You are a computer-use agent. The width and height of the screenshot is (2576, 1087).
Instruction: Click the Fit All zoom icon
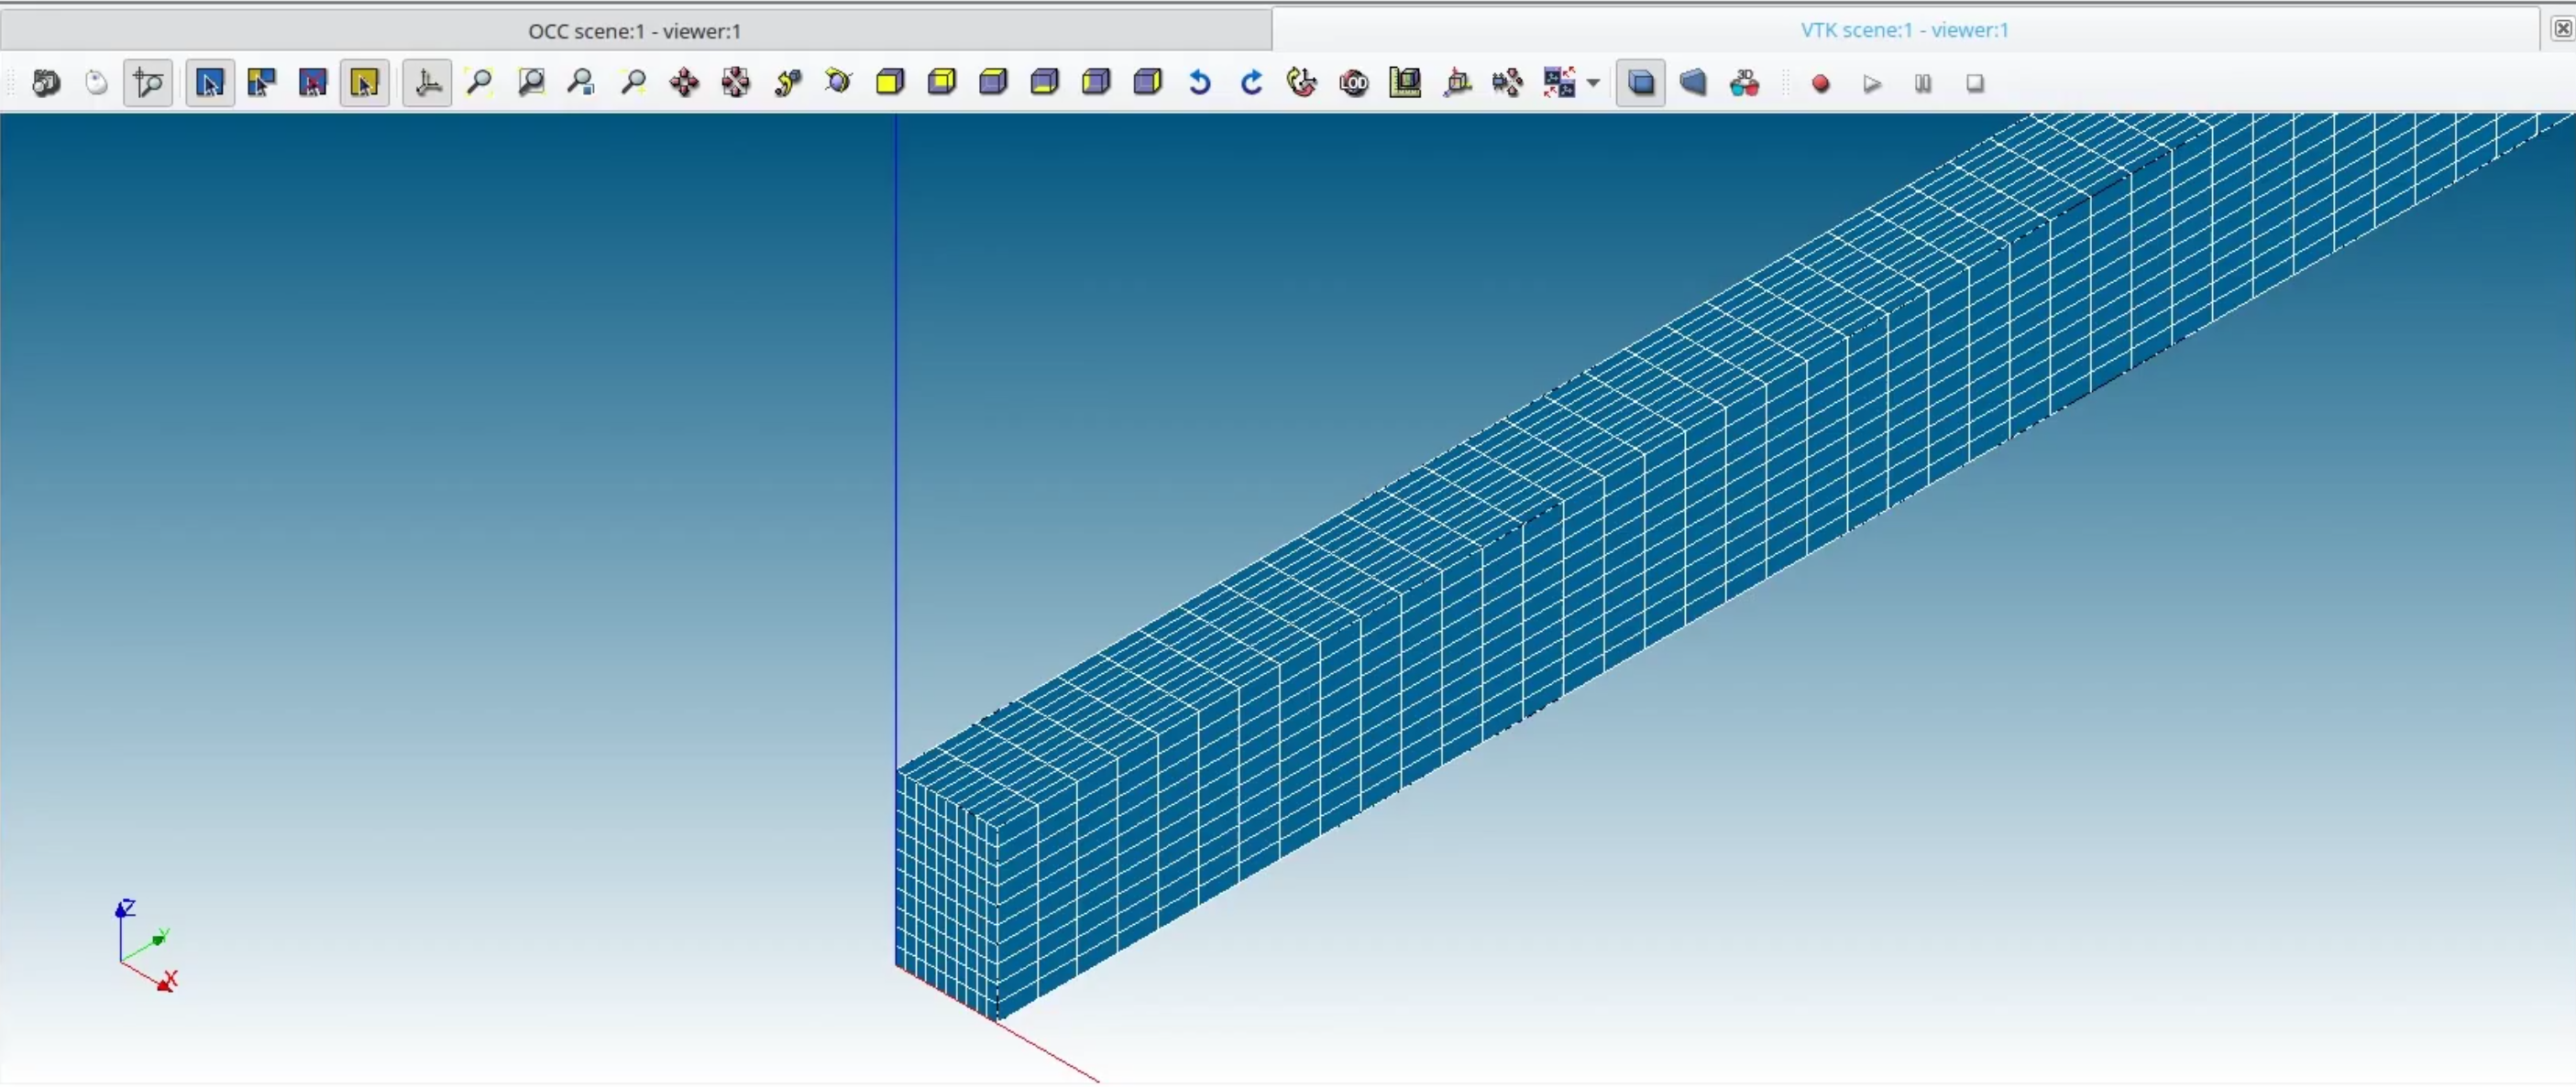479,83
